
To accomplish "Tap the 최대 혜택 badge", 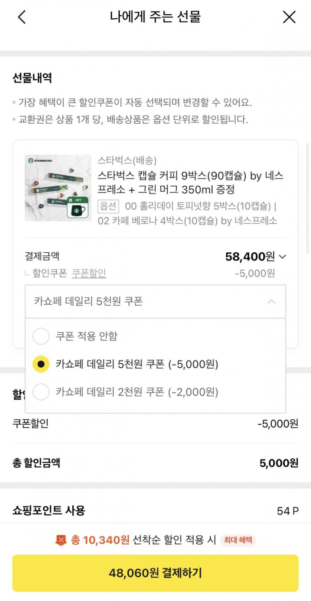I will click(238, 540).
